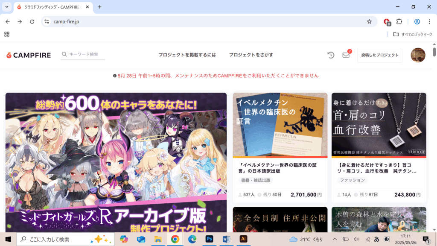Image resolution: width=437 pixels, height=246 pixels.
Task: Open site information icon in address bar
Action: pos(47,21)
